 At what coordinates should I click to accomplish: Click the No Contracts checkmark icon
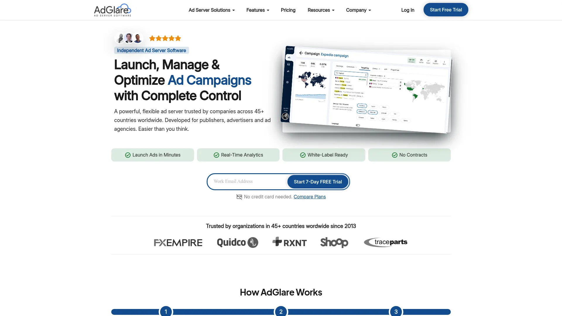click(x=395, y=155)
